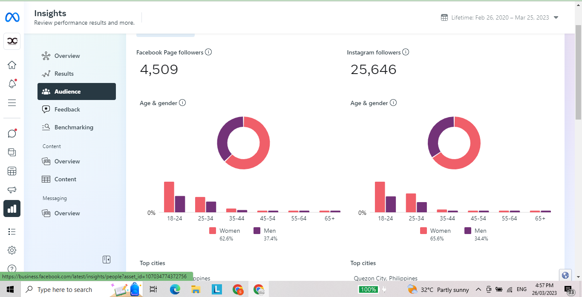Open Overview under Messaging section

point(77,213)
